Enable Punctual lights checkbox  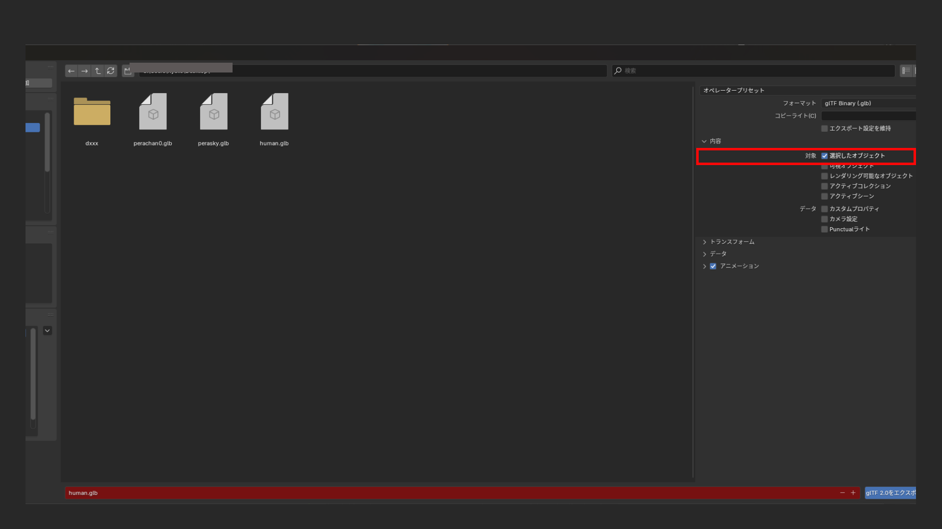tap(824, 229)
